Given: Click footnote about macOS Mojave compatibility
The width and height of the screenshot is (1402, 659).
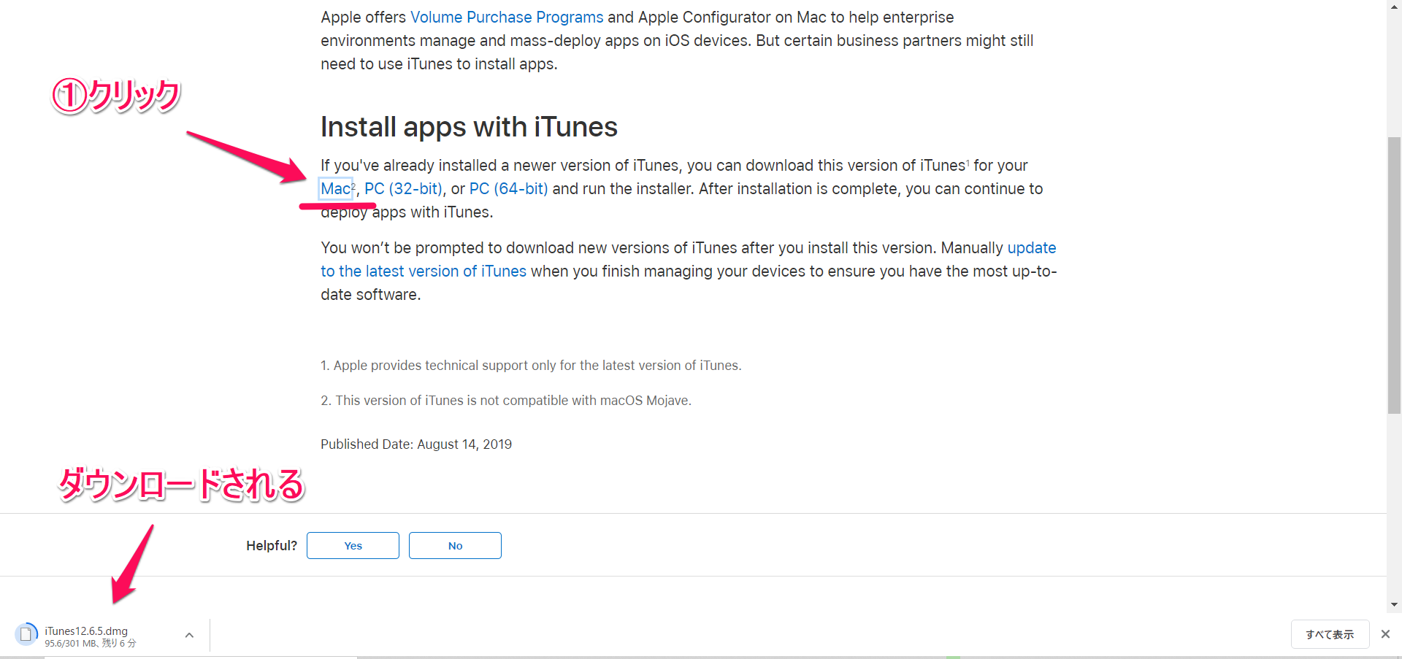Looking at the screenshot, I should pyautogui.click(x=506, y=401).
